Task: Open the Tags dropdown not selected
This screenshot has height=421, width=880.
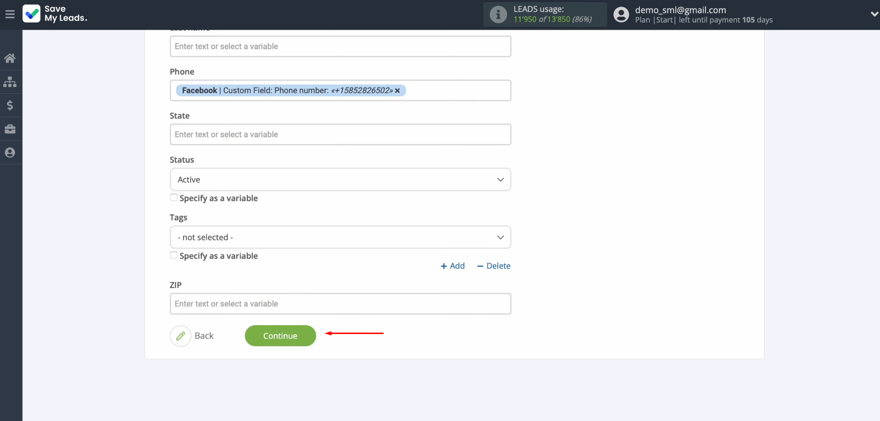Action: point(340,237)
